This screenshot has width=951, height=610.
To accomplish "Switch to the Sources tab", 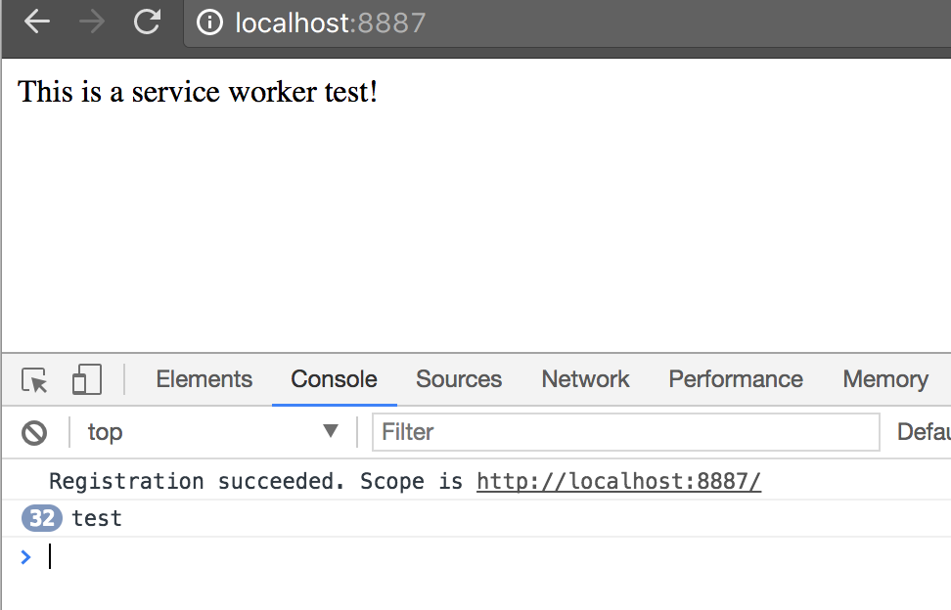I will [x=459, y=379].
